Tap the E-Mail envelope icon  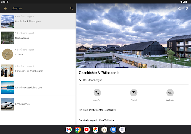click(x=134, y=93)
